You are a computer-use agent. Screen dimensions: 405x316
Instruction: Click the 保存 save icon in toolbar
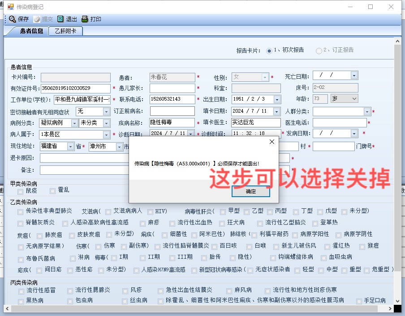coord(13,19)
